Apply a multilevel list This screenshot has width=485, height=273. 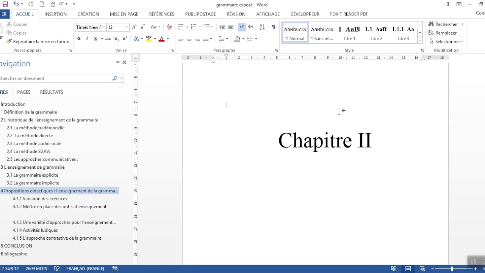207,27
